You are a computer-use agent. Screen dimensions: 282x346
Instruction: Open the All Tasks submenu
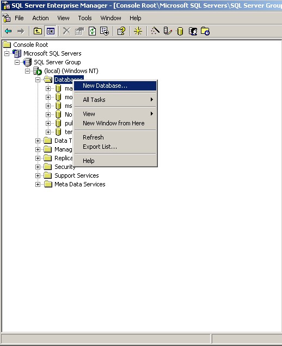[115, 100]
